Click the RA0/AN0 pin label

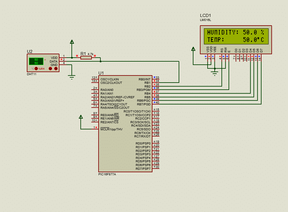pyautogui.click(x=107, y=90)
